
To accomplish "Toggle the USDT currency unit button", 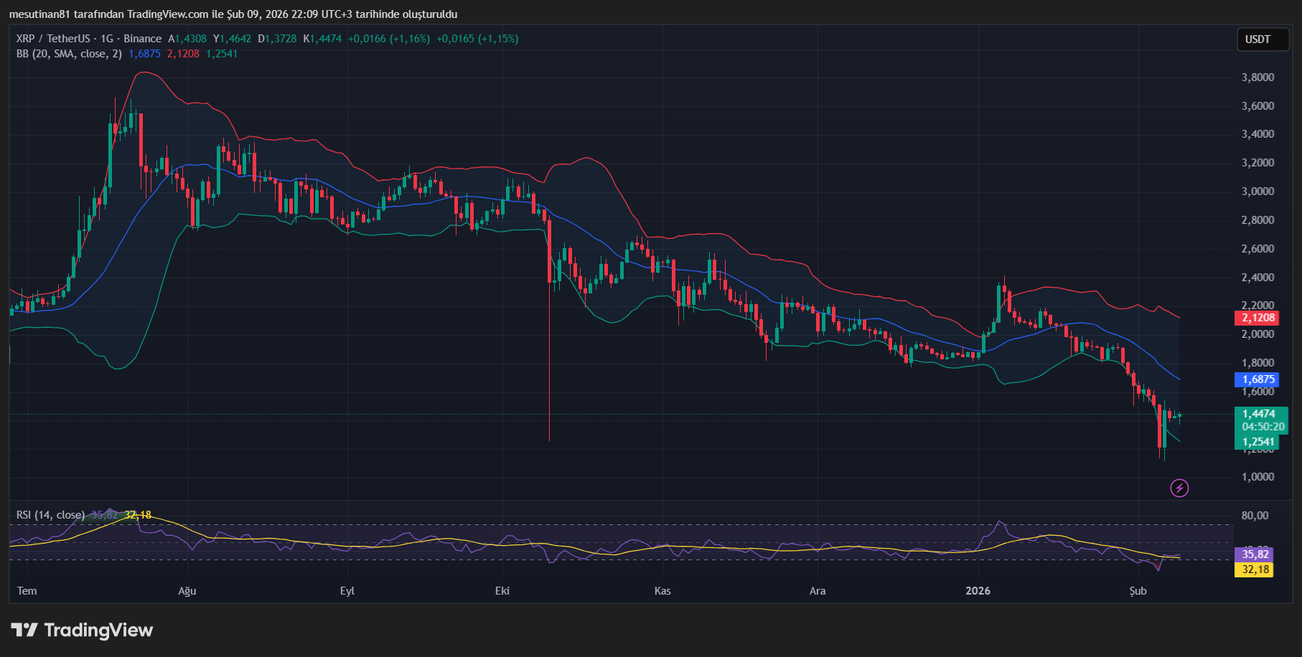I will [1263, 39].
